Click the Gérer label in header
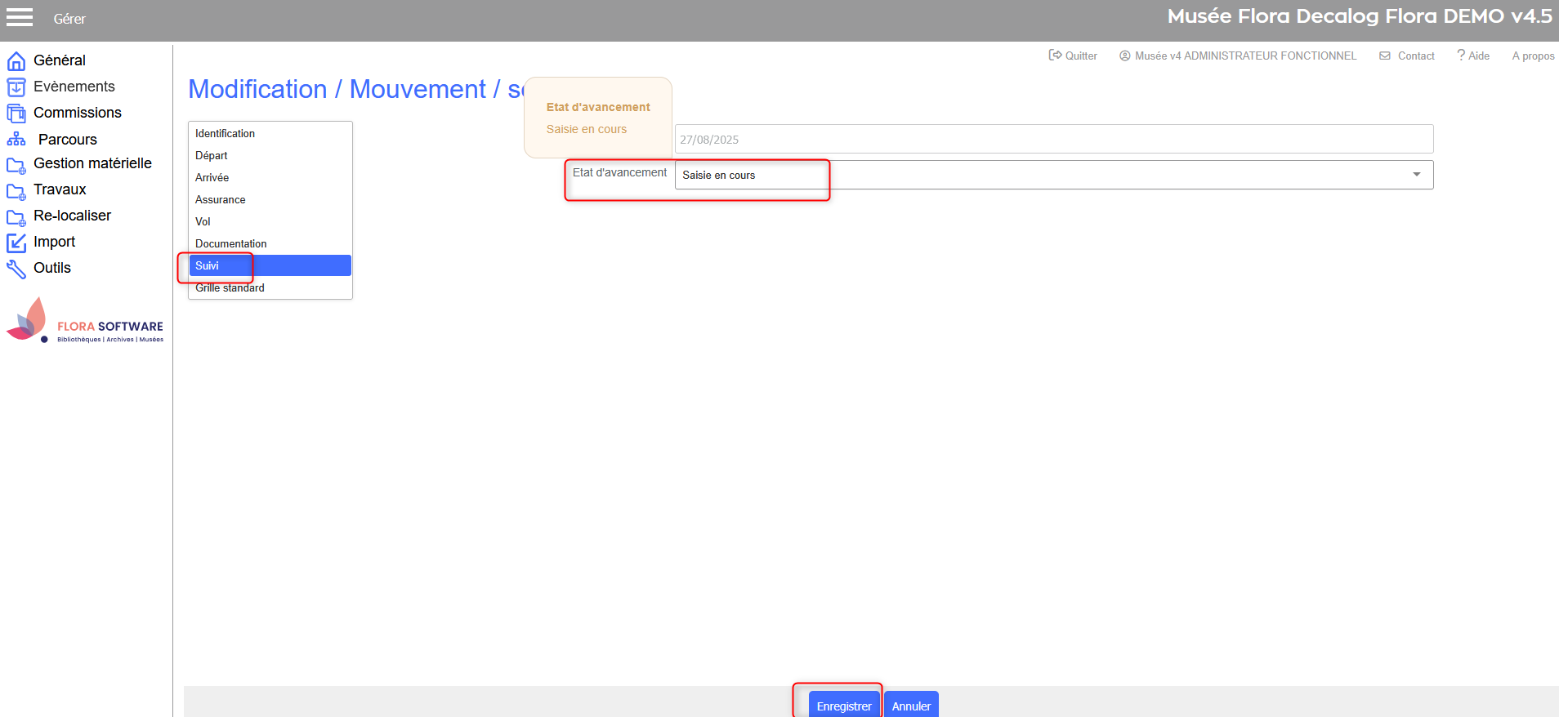The height and width of the screenshot is (717, 1559). pos(69,19)
